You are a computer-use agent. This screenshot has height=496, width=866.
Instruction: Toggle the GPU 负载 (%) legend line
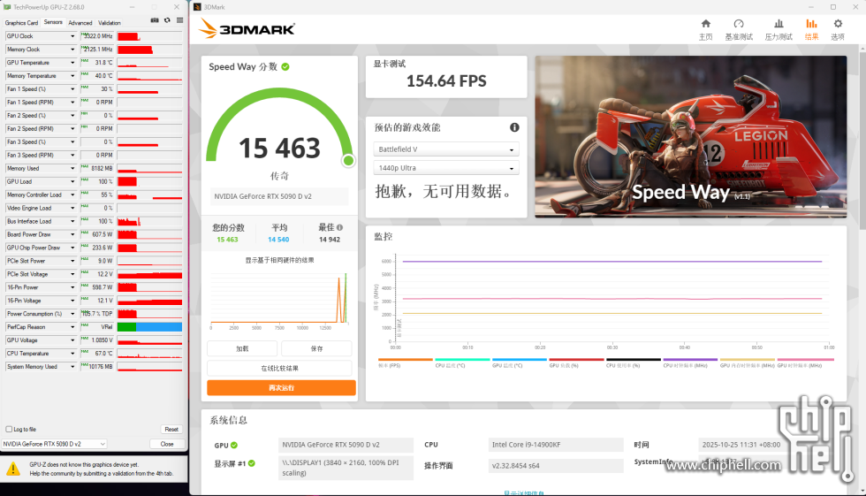tap(576, 362)
